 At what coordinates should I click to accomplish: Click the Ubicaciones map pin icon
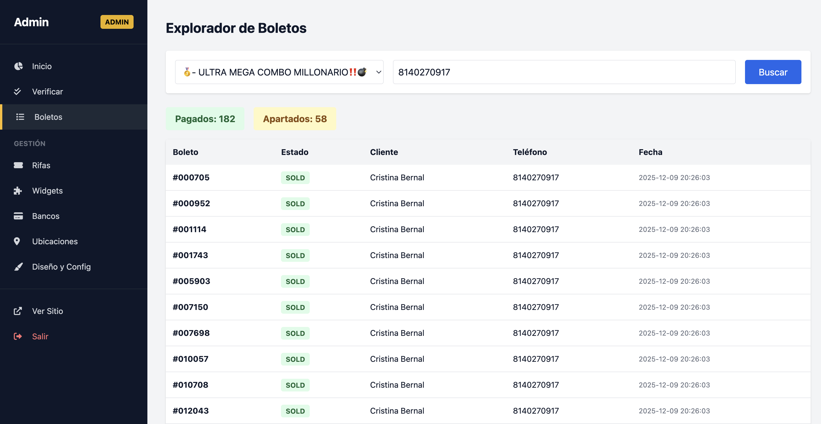point(17,241)
